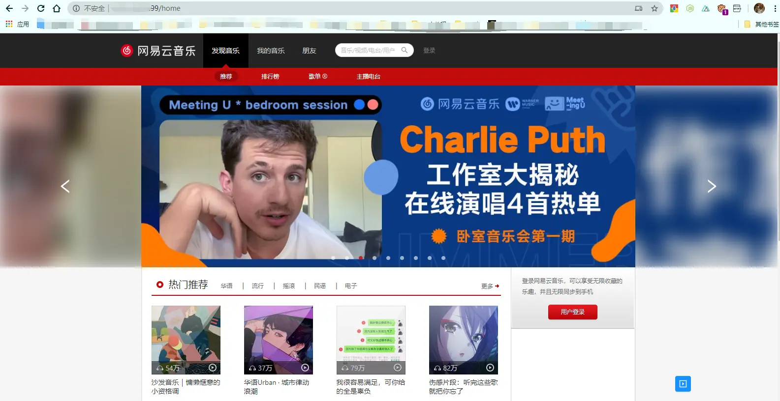Select the 歌单 subnav item
780x401 pixels.
[318, 76]
